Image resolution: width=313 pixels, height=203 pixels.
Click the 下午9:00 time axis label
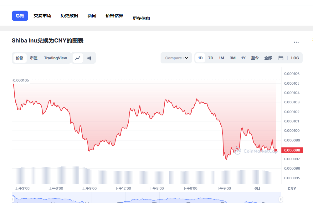(224, 188)
